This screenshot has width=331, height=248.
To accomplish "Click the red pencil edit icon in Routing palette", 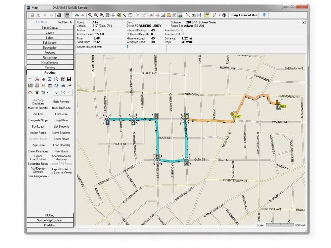I will tap(69, 85).
